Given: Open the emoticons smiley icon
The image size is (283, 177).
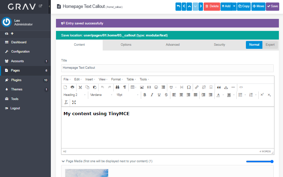Looking at the screenshot, I should pos(156,87).
